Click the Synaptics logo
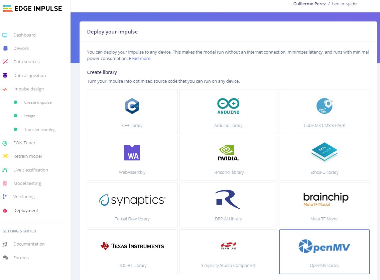 click(132, 200)
